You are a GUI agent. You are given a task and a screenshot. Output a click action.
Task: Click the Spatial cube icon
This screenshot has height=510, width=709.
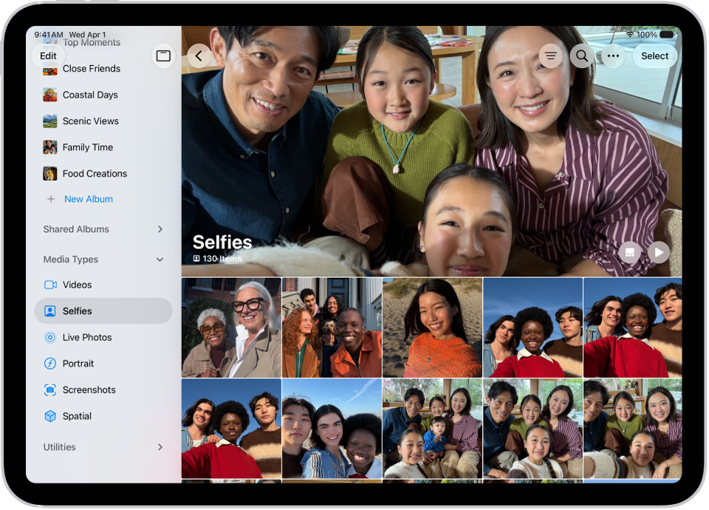pyautogui.click(x=50, y=416)
